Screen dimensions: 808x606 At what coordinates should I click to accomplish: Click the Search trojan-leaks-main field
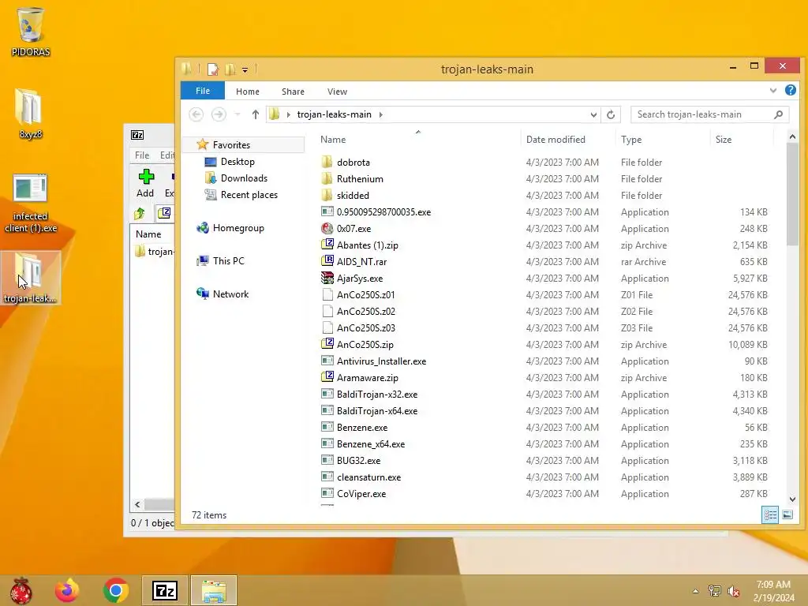[x=709, y=114]
